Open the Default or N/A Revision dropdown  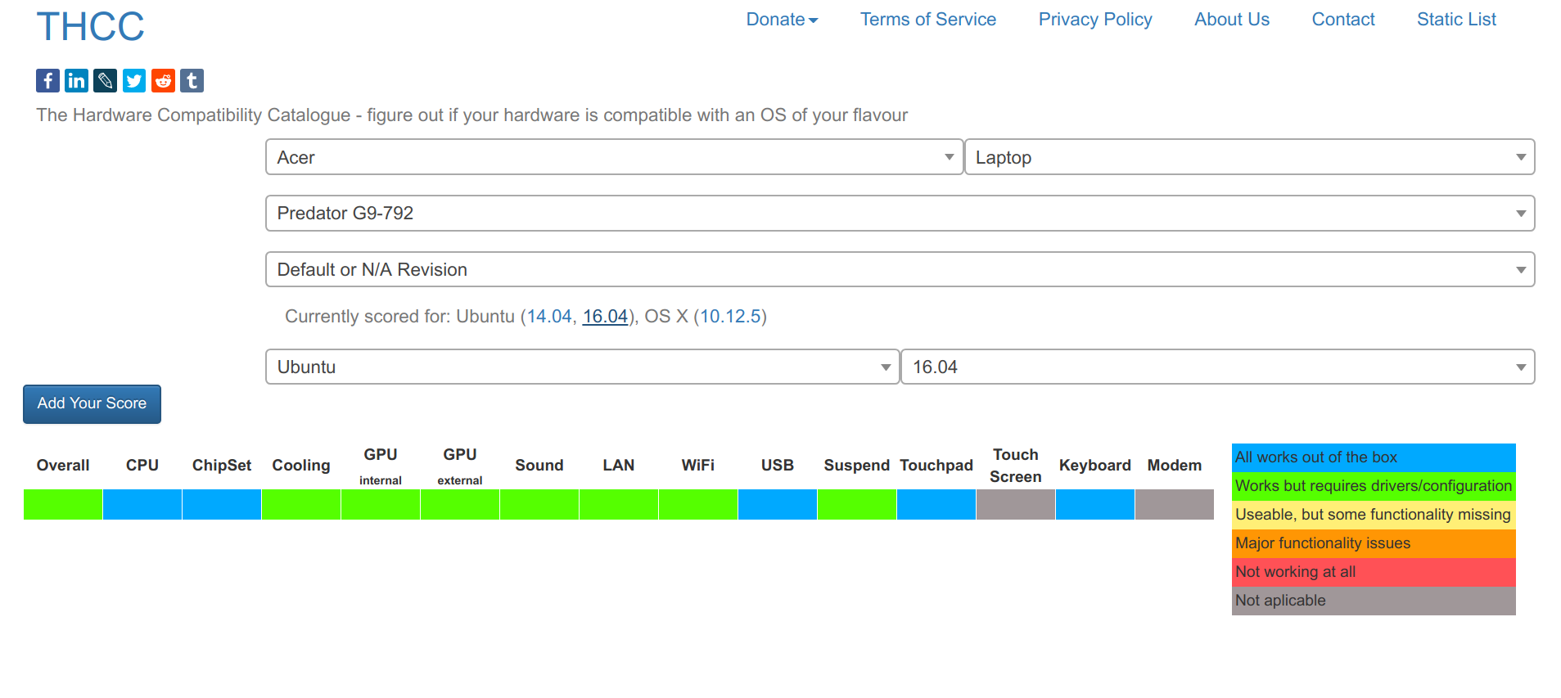click(x=900, y=270)
